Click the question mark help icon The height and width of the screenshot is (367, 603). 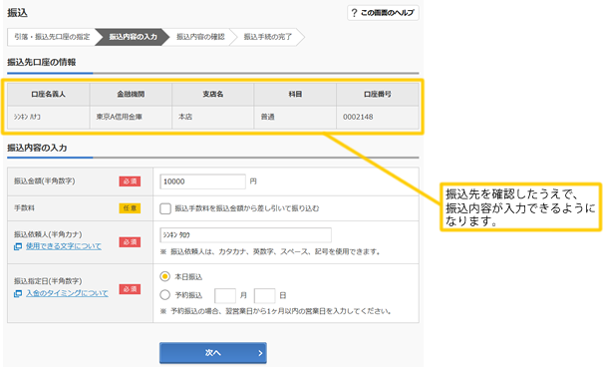354,13
